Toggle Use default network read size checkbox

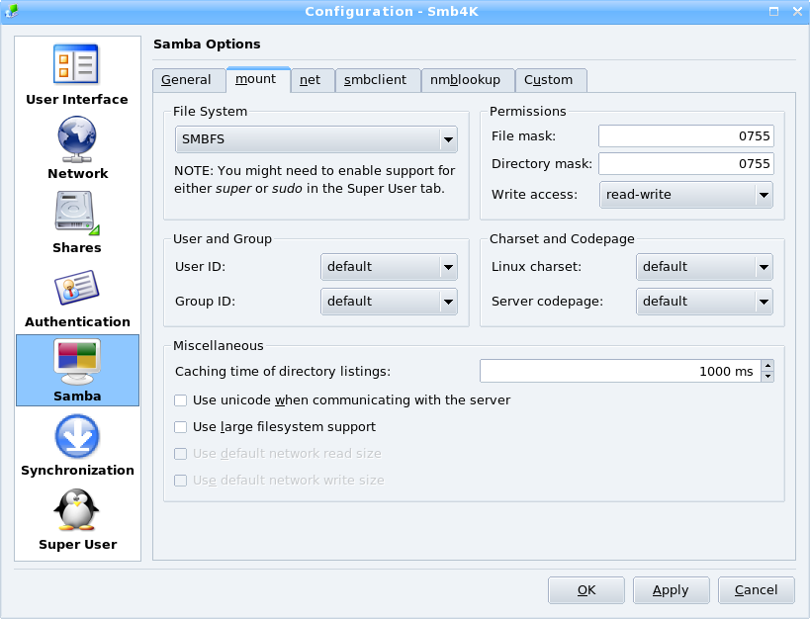tap(180, 454)
